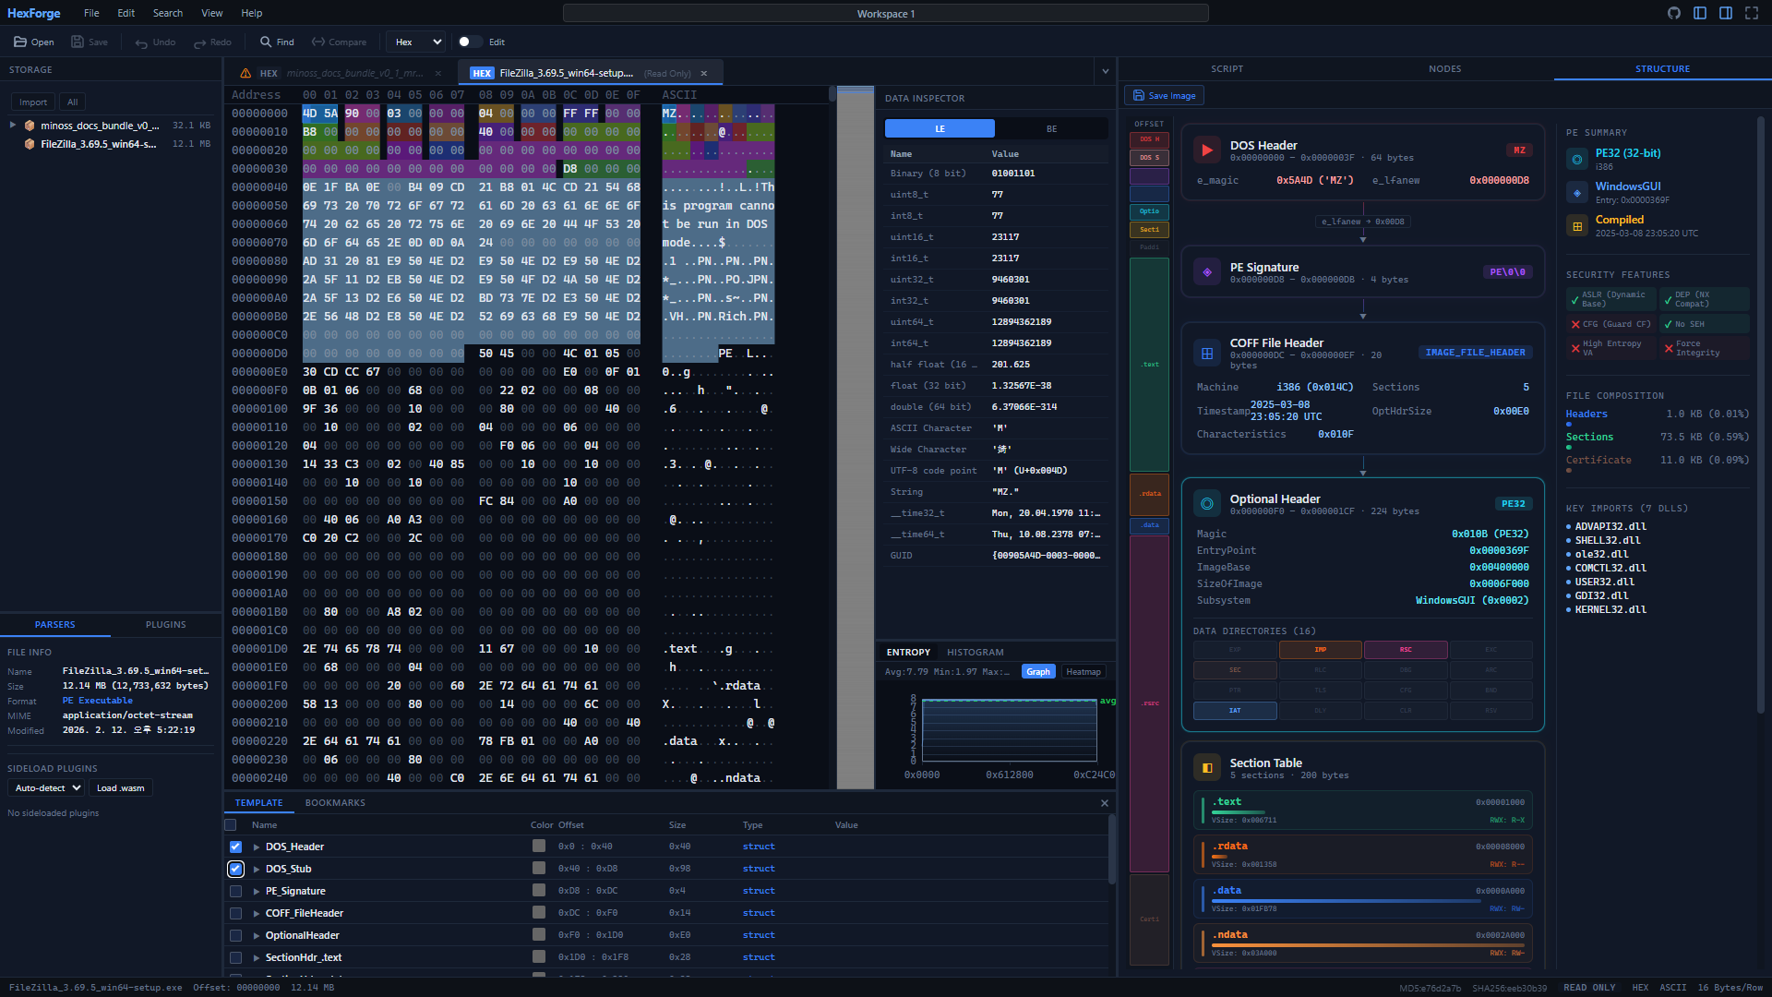
Task: Enable the PE_Signature template checkbox
Action: click(235, 891)
